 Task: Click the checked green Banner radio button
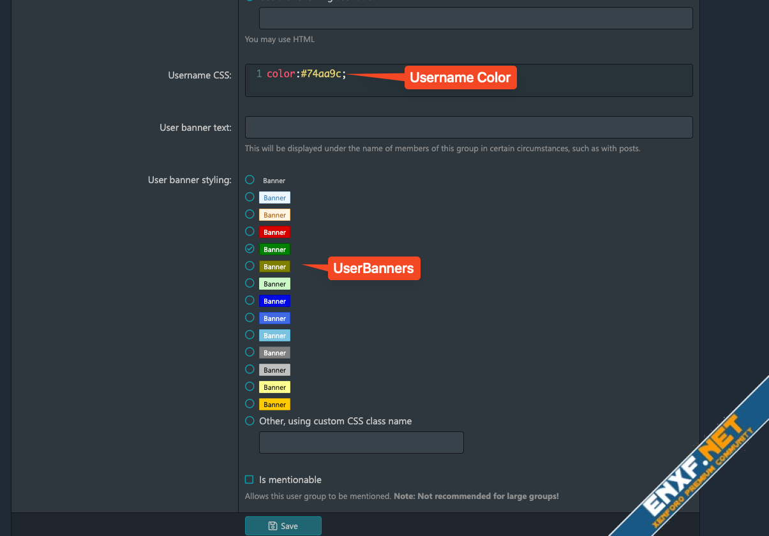[x=250, y=249]
